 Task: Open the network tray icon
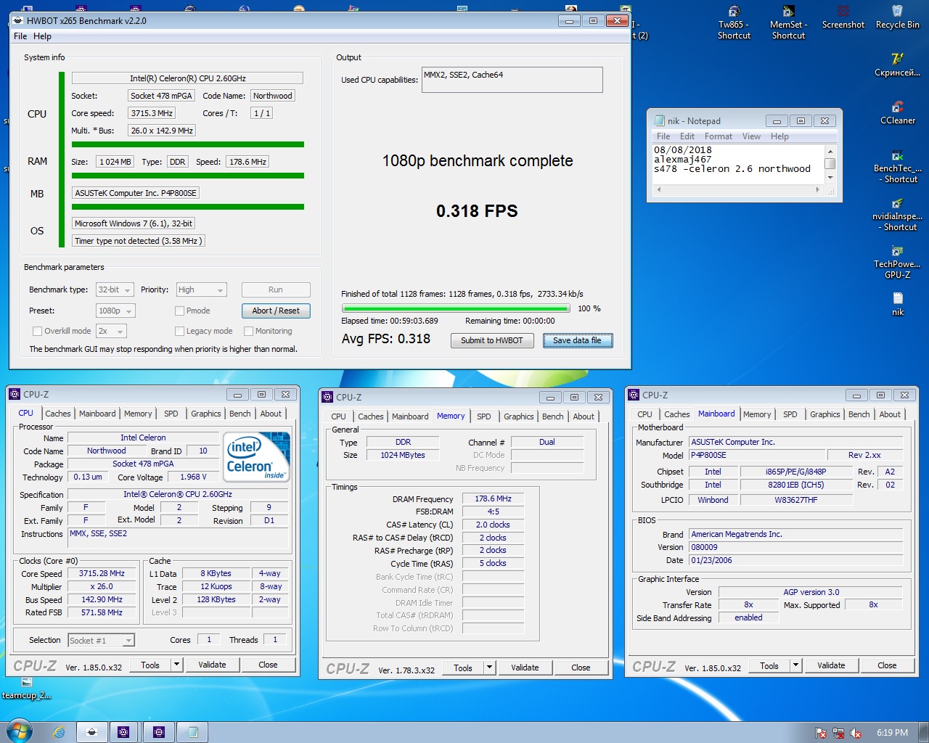tap(838, 733)
